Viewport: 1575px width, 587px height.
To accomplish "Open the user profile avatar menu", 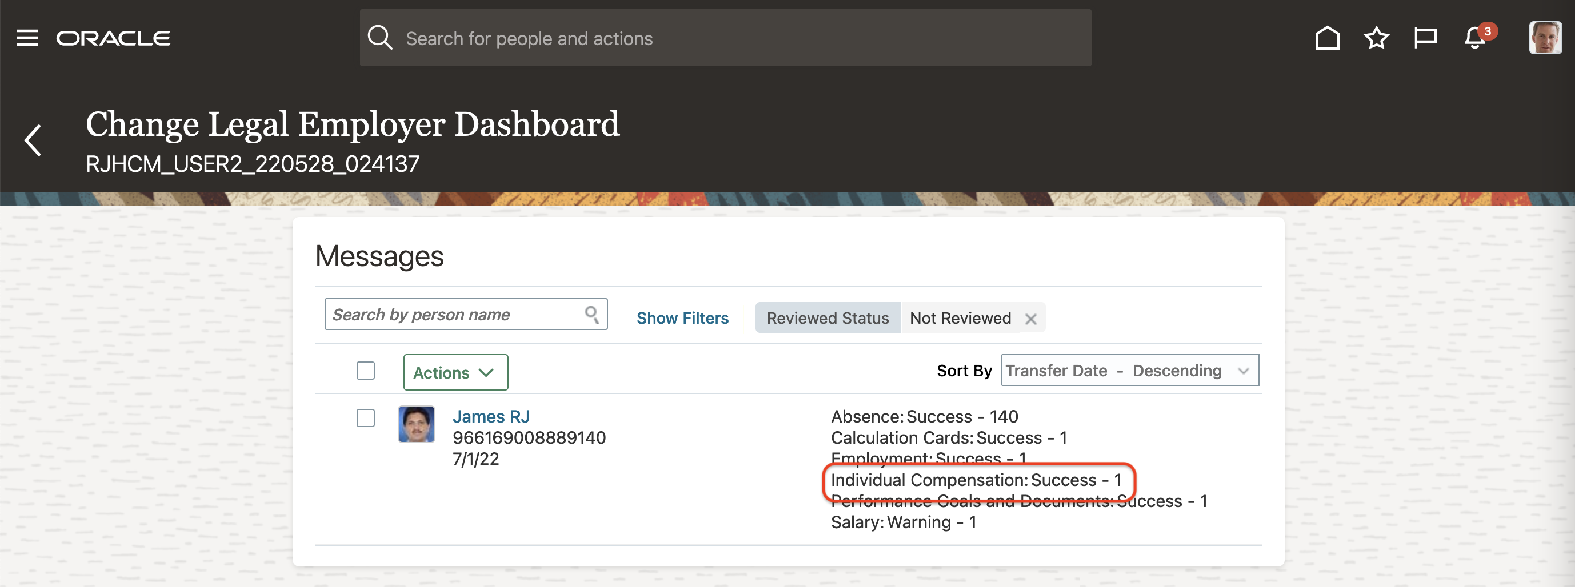I will tap(1545, 38).
